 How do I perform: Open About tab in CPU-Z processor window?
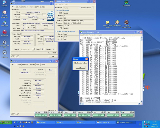click(x=43, y=7)
